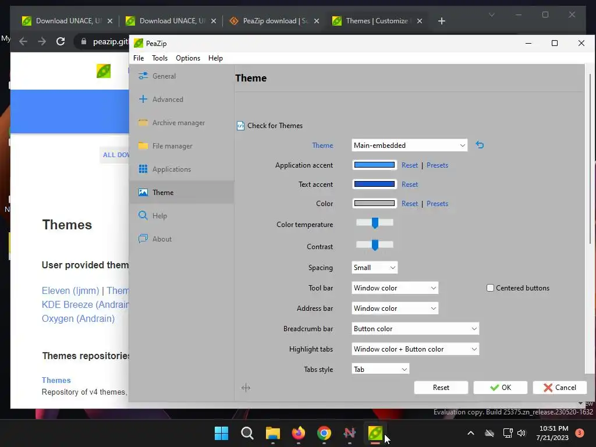Open File manager folder icon
Viewport: 596px width, 447px height.
point(143,146)
